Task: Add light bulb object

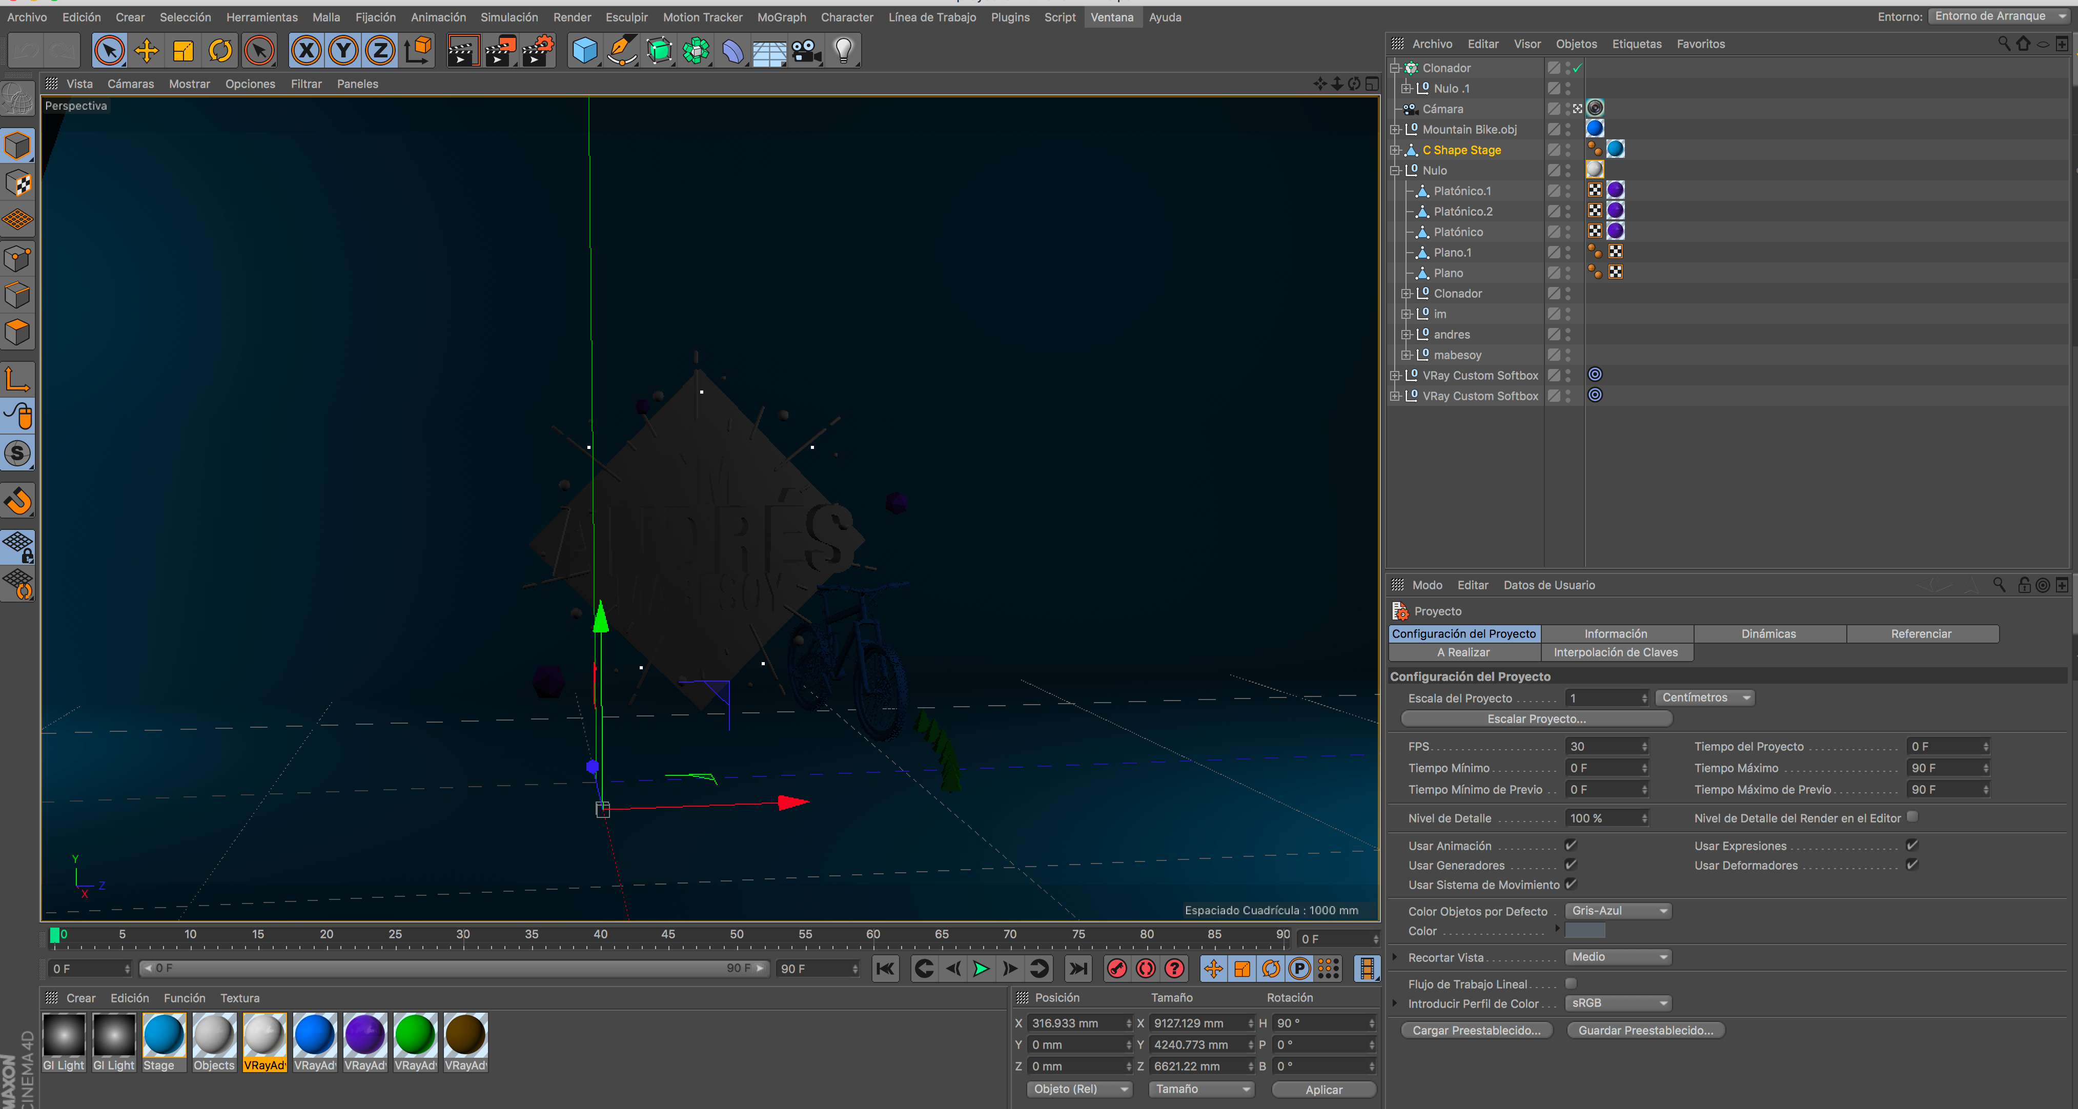Action: point(844,51)
